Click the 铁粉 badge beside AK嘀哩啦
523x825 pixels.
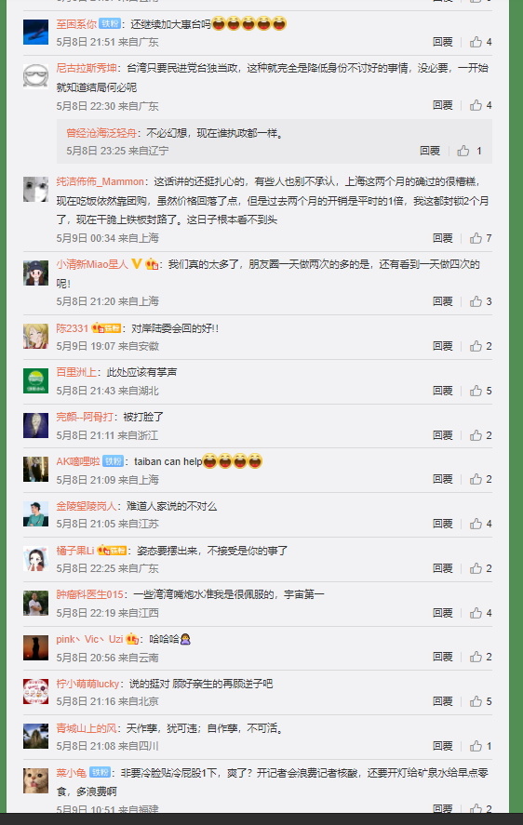[113, 461]
